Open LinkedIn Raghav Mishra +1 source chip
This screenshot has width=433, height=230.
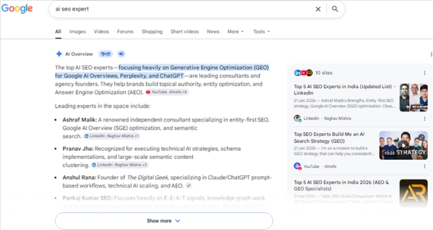point(111,136)
